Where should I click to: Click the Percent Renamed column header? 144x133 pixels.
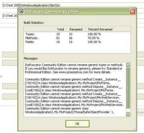(100, 29)
